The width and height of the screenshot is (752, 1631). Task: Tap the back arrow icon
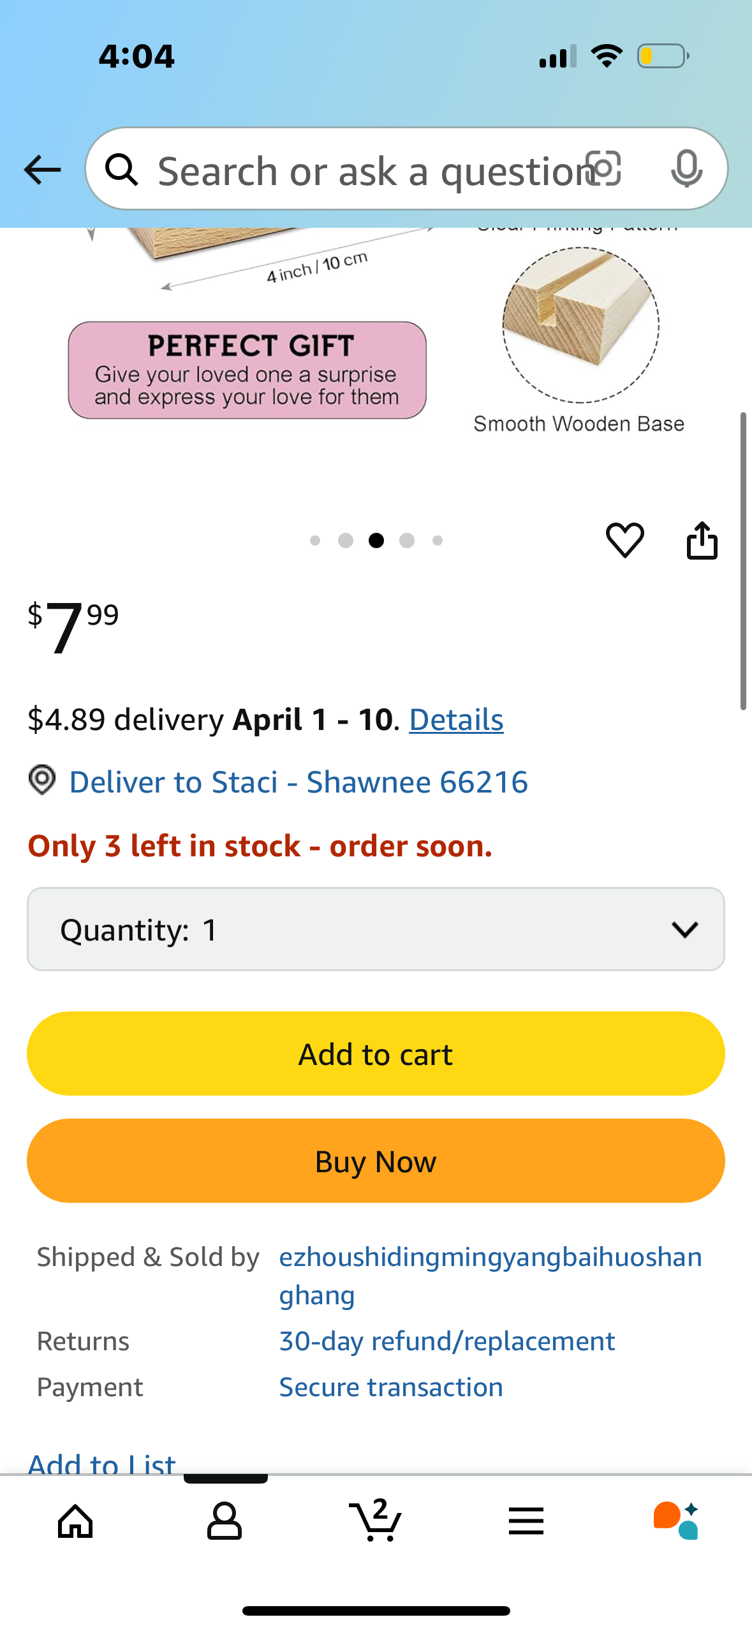pos(42,170)
